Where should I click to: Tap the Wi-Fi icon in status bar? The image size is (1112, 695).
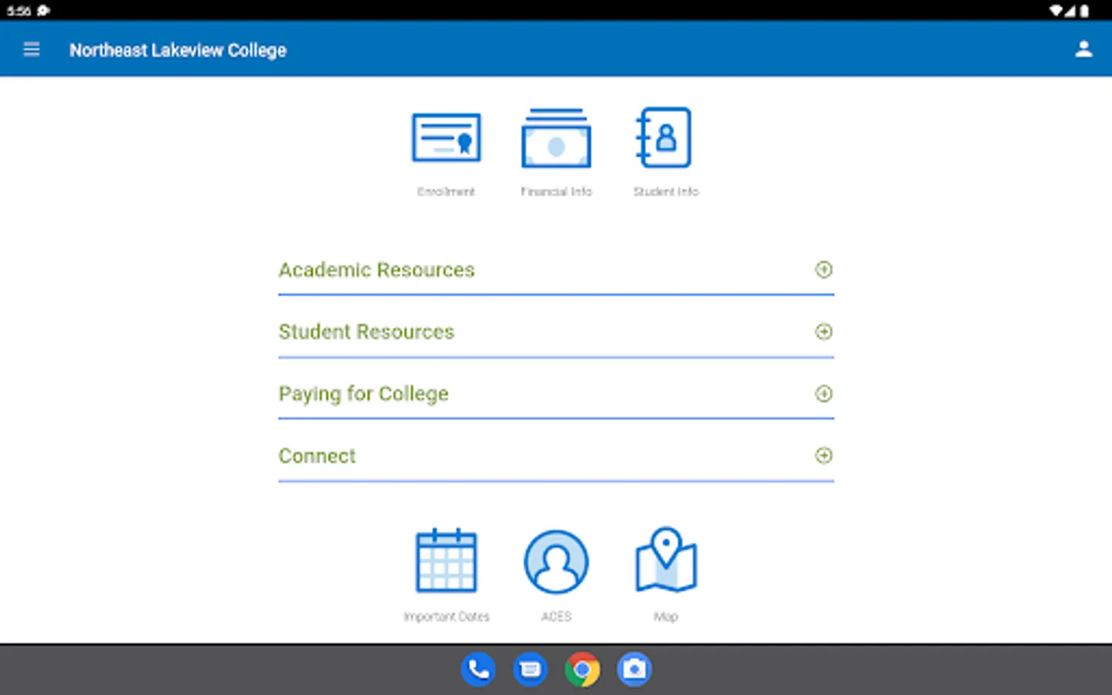point(1056,11)
